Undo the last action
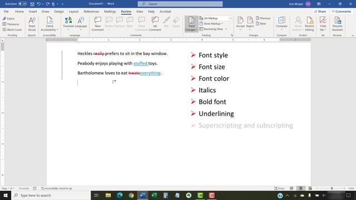 (x=38, y=4)
